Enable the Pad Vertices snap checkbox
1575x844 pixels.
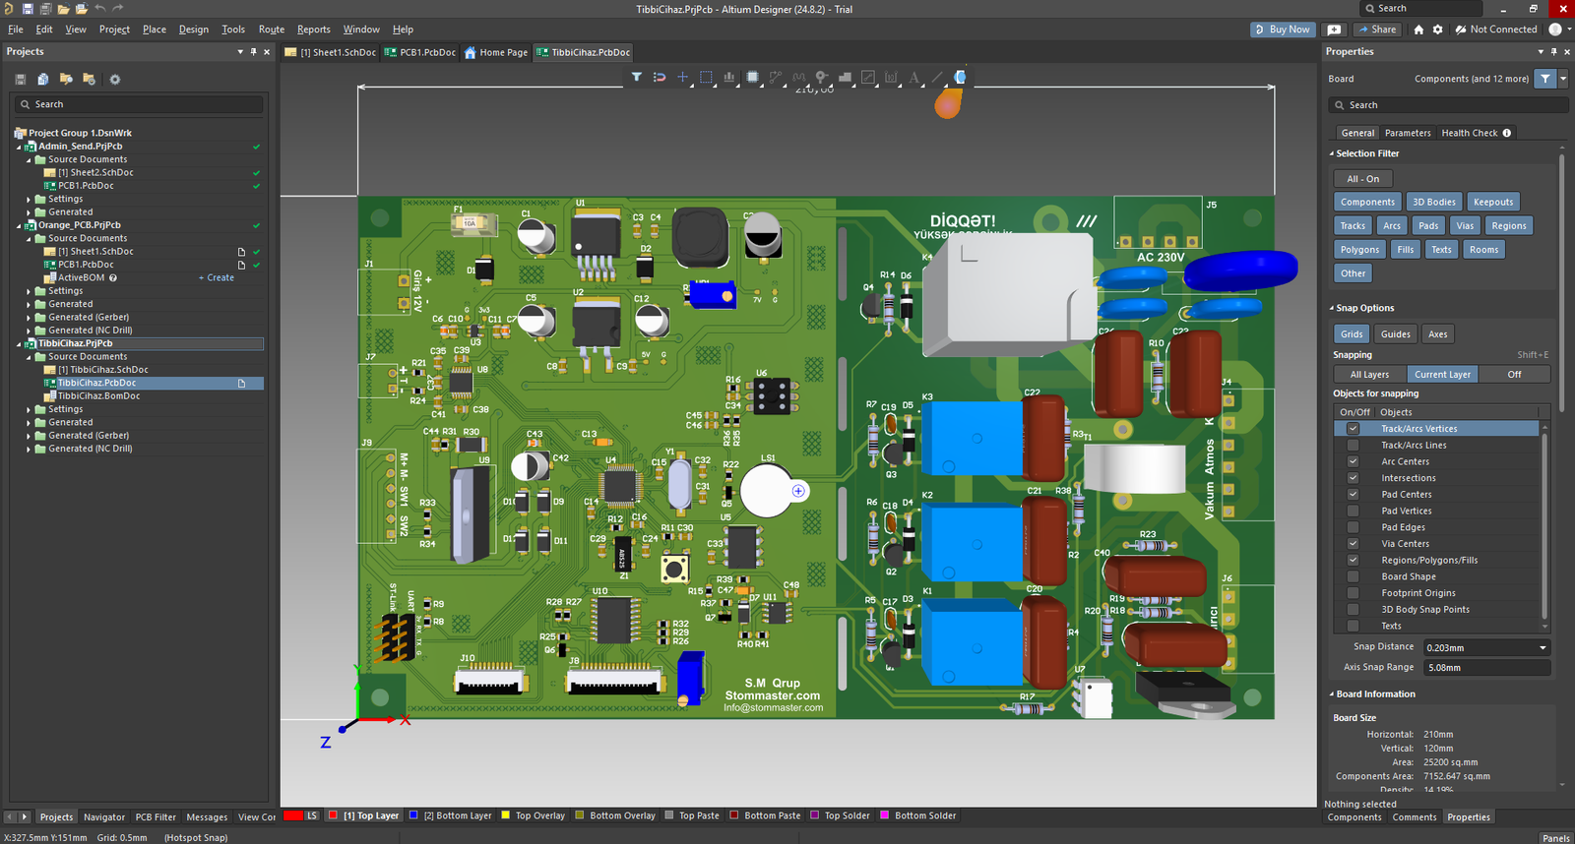coord(1353,511)
